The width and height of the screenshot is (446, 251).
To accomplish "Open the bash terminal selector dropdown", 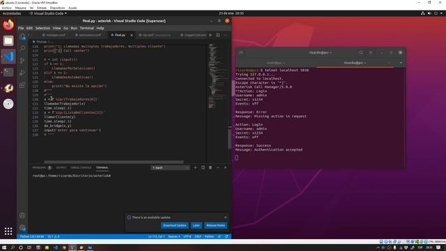I will click(170, 167).
